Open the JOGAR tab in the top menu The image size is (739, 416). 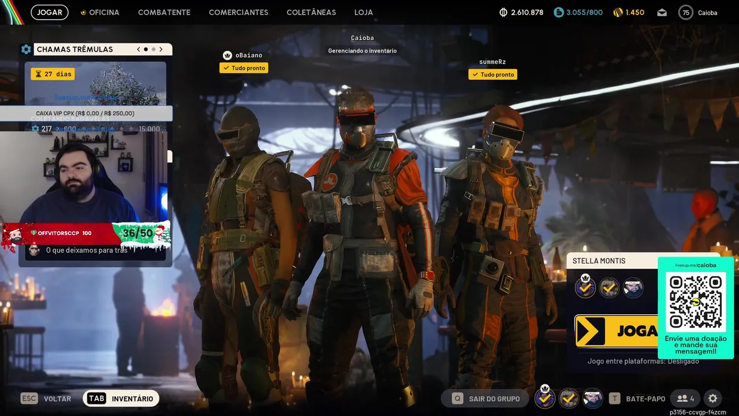coord(50,12)
